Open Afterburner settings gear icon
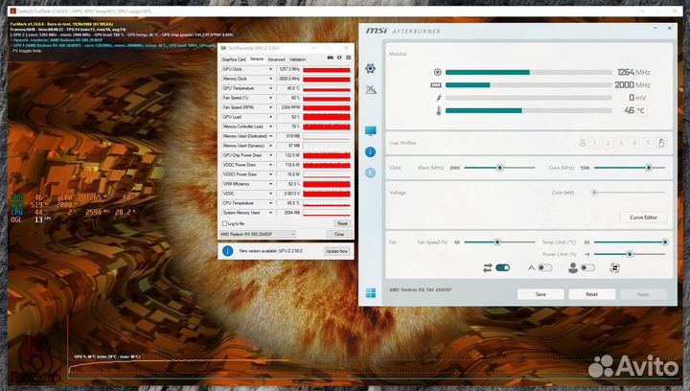Screen dimensions: 690x391 [371, 68]
